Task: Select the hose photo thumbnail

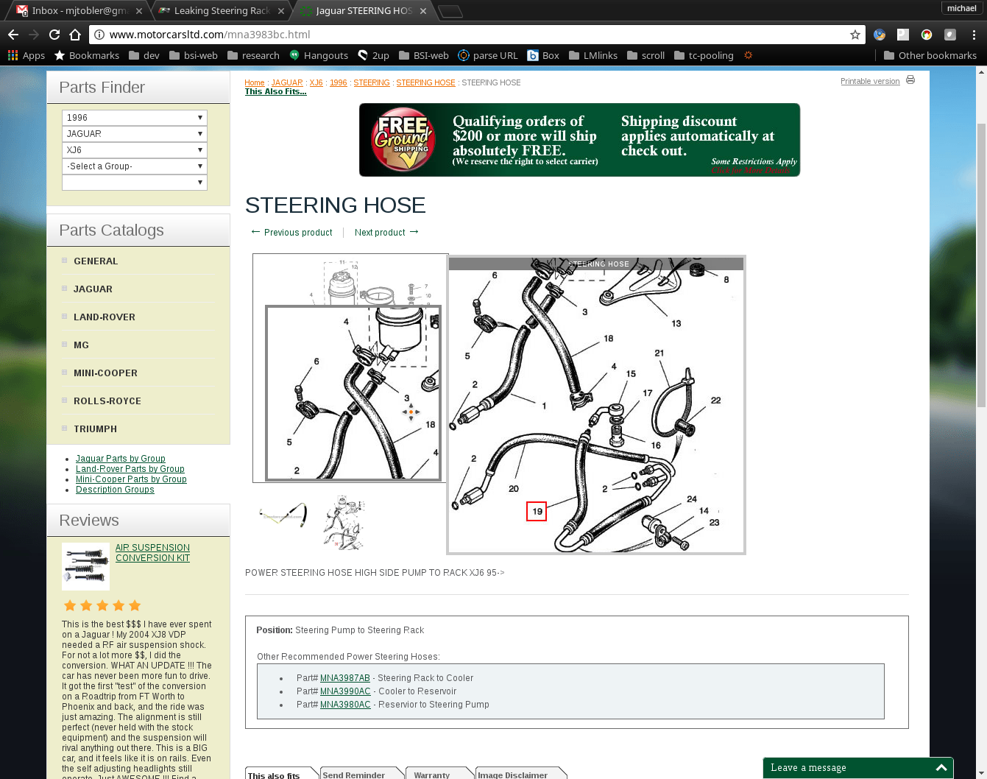Action: (x=283, y=515)
